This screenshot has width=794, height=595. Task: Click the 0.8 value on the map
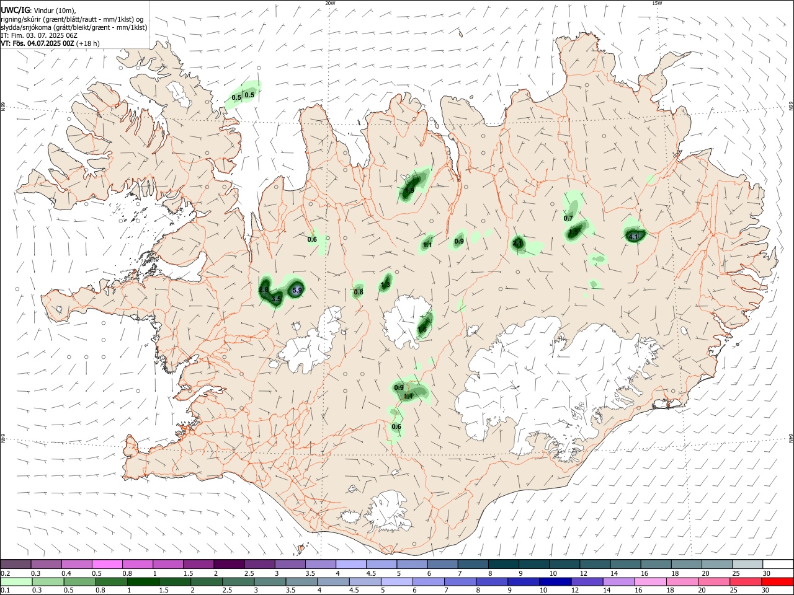pos(359,292)
